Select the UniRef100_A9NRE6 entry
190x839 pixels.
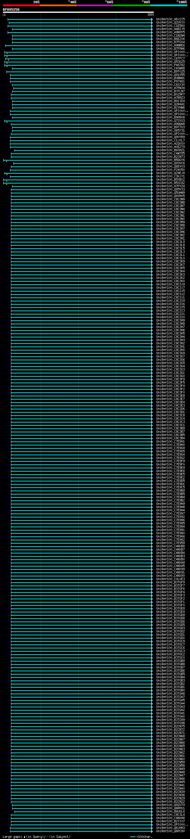pyautogui.click(x=170, y=45)
